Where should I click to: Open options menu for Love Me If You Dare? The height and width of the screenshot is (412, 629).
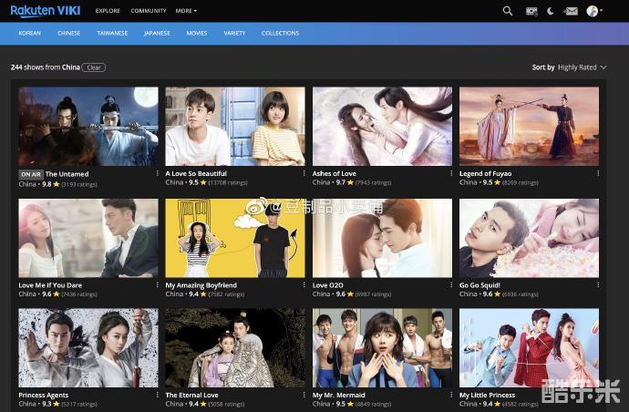(157, 284)
